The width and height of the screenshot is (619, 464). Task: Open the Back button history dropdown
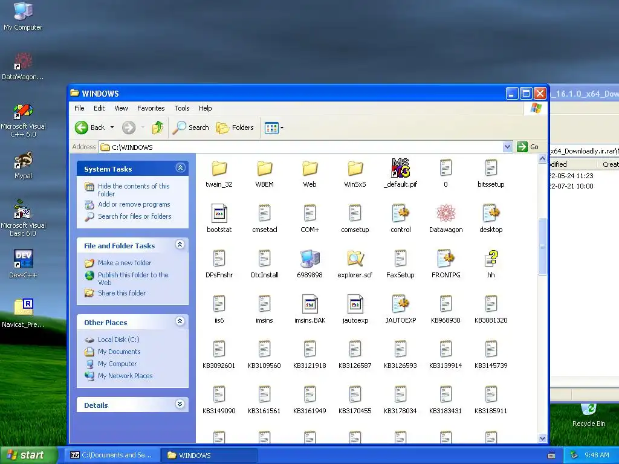pos(112,127)
